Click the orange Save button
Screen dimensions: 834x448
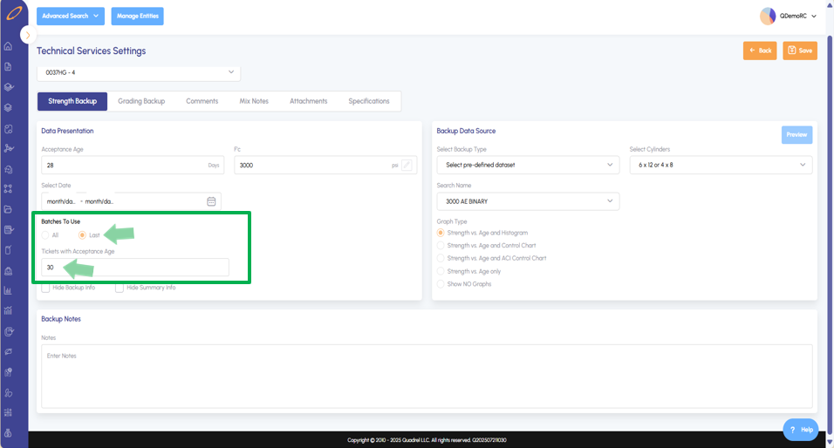click(x=800, y=51)
